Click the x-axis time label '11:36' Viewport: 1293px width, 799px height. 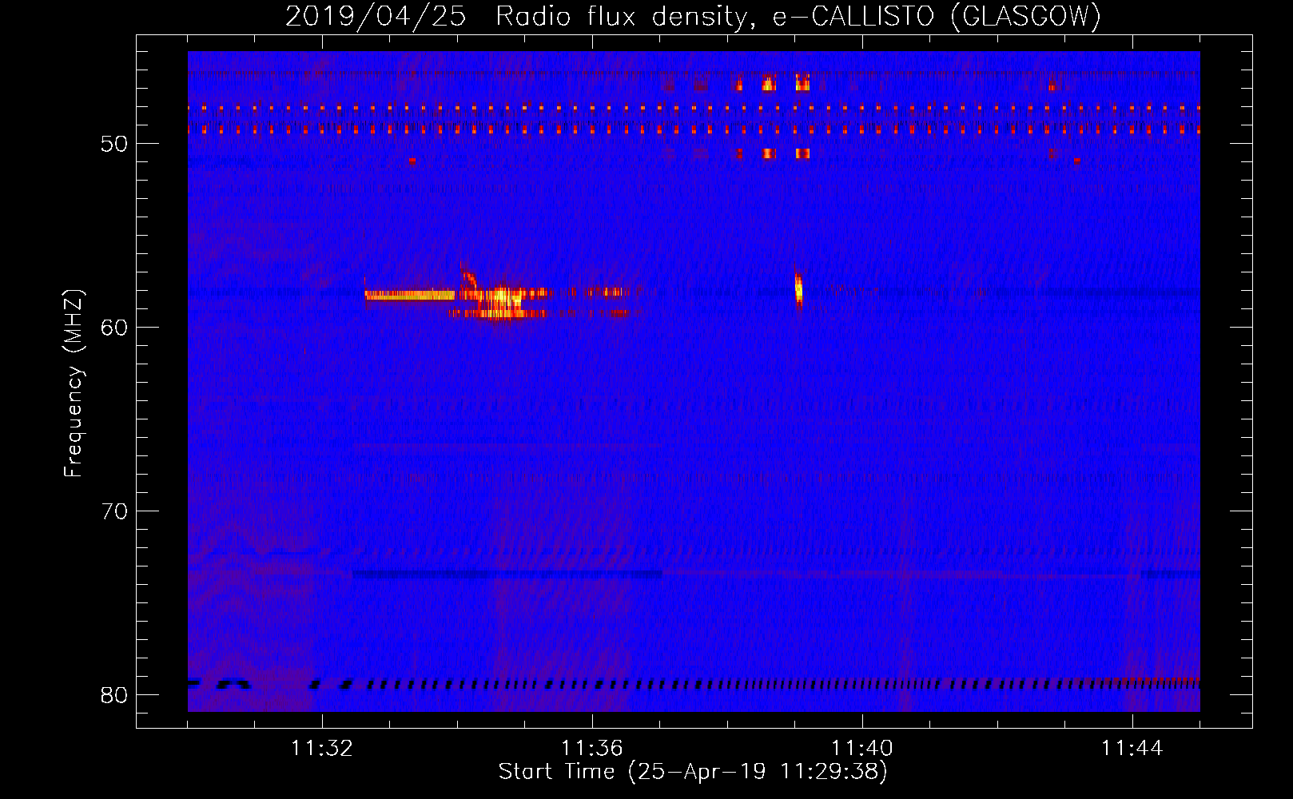click(592, 749)
